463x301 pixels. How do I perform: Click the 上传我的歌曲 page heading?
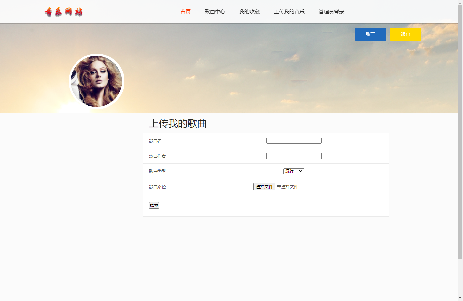pos(178,124)
